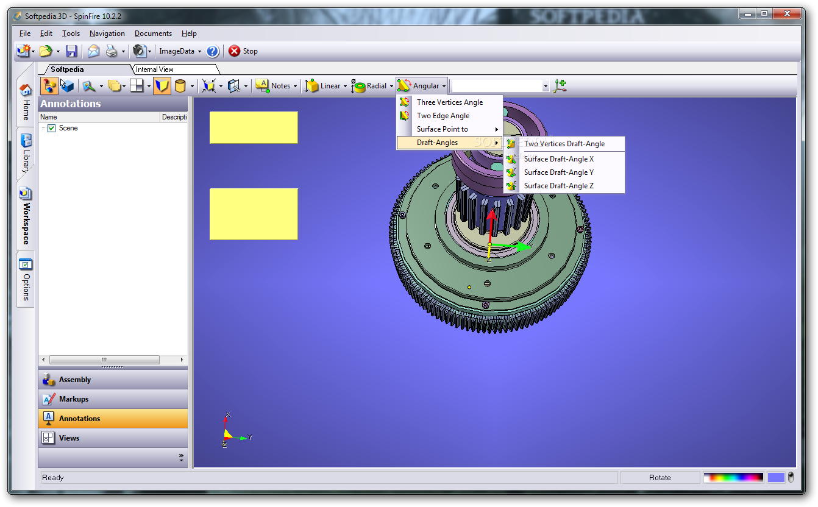Click the Three Vertices Angle menu icon
This screenshot has height=507, width=818.
pos(404,102)
